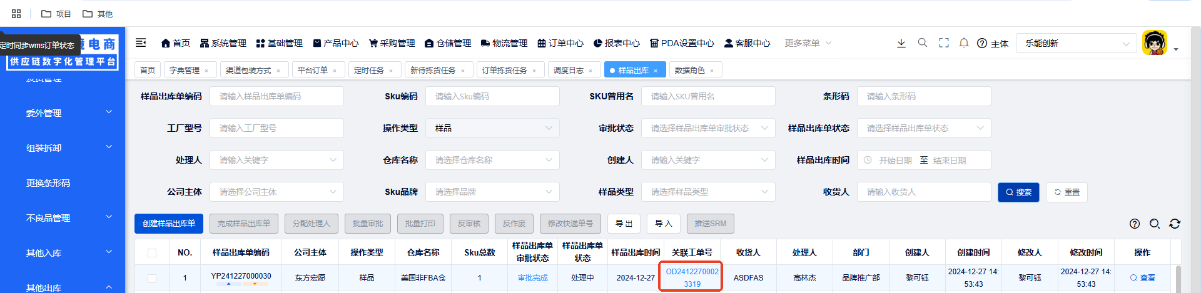The image size is (1201, 293).
Task: Open the 创建人 dropdown
Action: [708, 160]
